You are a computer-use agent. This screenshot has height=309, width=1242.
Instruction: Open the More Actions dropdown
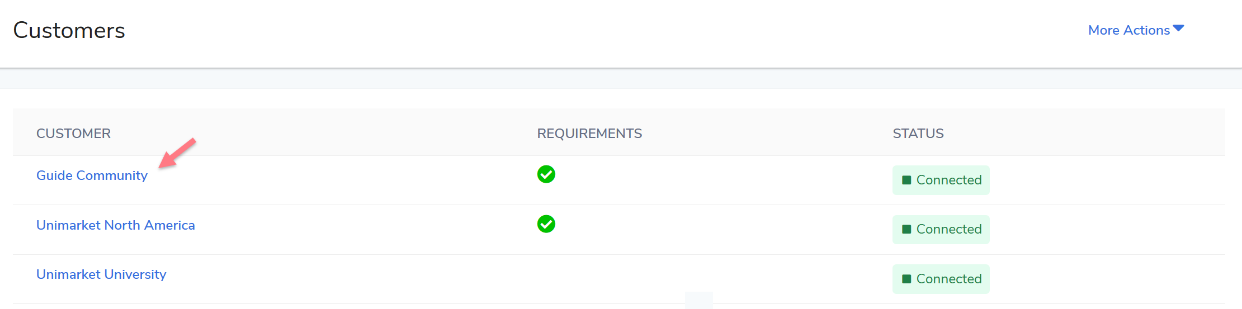1128,30
